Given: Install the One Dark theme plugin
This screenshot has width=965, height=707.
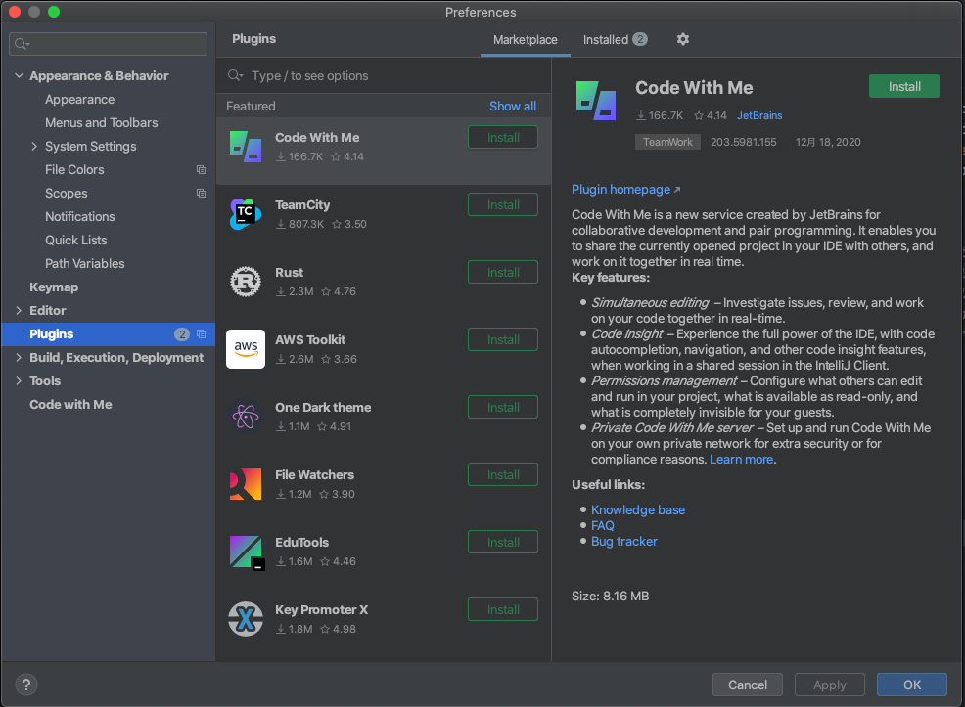Looking at the screenshot, I should coord(503,407).
